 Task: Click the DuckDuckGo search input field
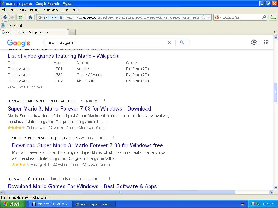pyautogui.click(x=242, y=17)
